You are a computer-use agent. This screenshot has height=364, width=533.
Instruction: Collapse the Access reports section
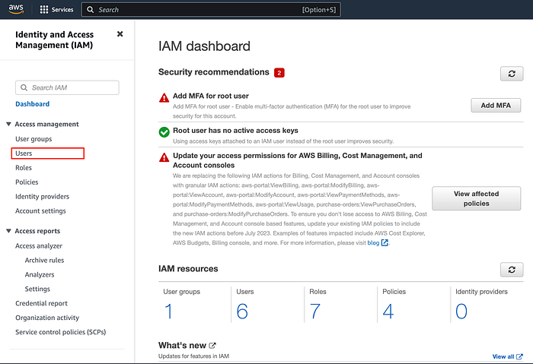coord(9,231)
